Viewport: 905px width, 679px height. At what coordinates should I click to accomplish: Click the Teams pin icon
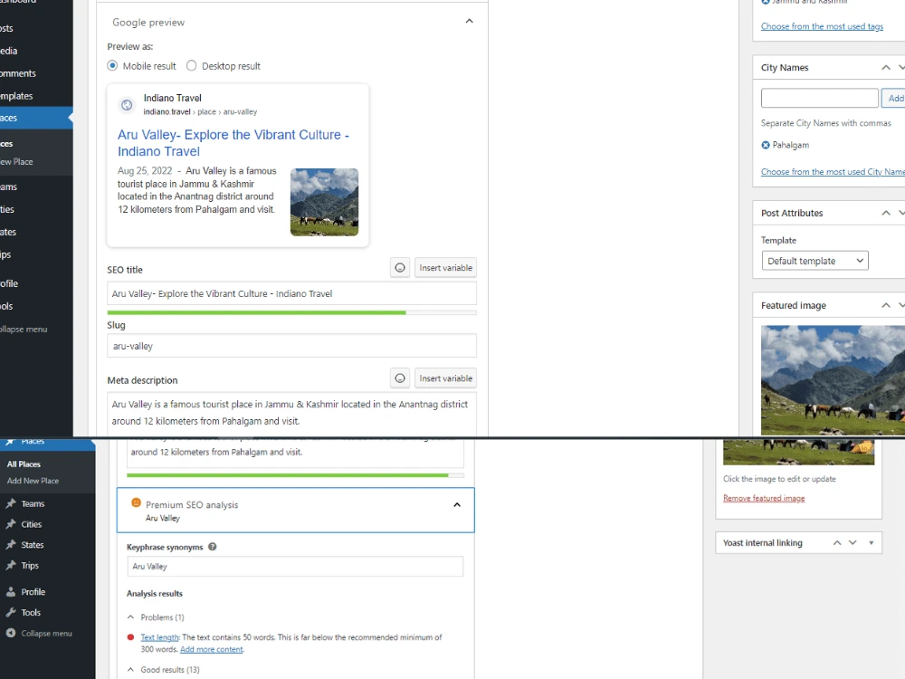coord(10,503)
